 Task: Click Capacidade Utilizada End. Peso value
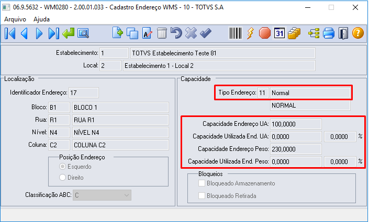pos(296,161)
